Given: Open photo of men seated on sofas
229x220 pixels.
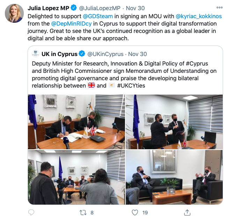Looking at the screenshot, I should coord(174,177).
